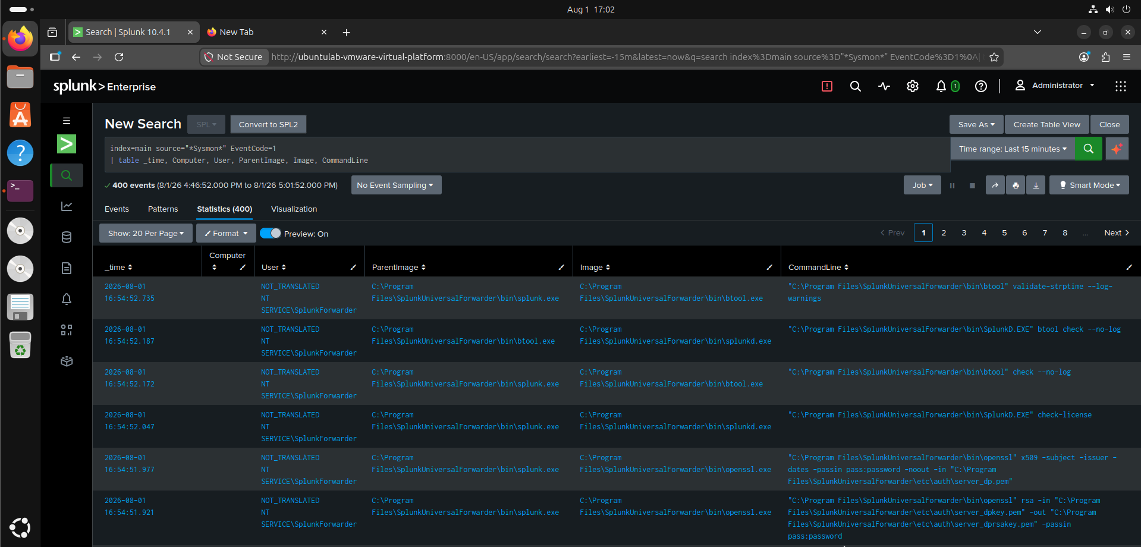Focus the browser address bar
Image resolution: width=1141 pixels, height=547 pixels.
tap(624, 57)
